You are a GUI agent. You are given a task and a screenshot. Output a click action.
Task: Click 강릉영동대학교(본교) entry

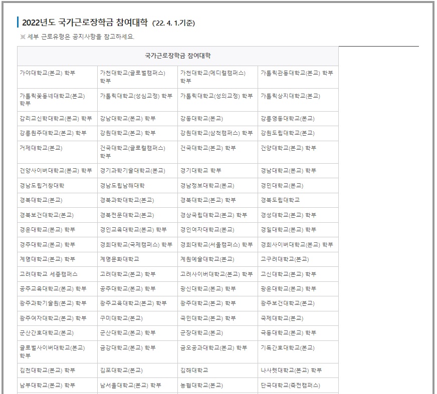click(288, 119)
